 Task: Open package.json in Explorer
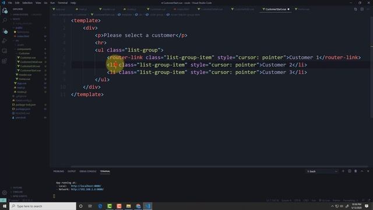pos(23,109)
